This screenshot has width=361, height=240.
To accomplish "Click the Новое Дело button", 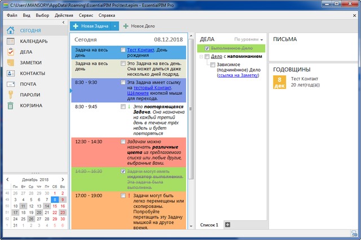I will click(139, 26).
